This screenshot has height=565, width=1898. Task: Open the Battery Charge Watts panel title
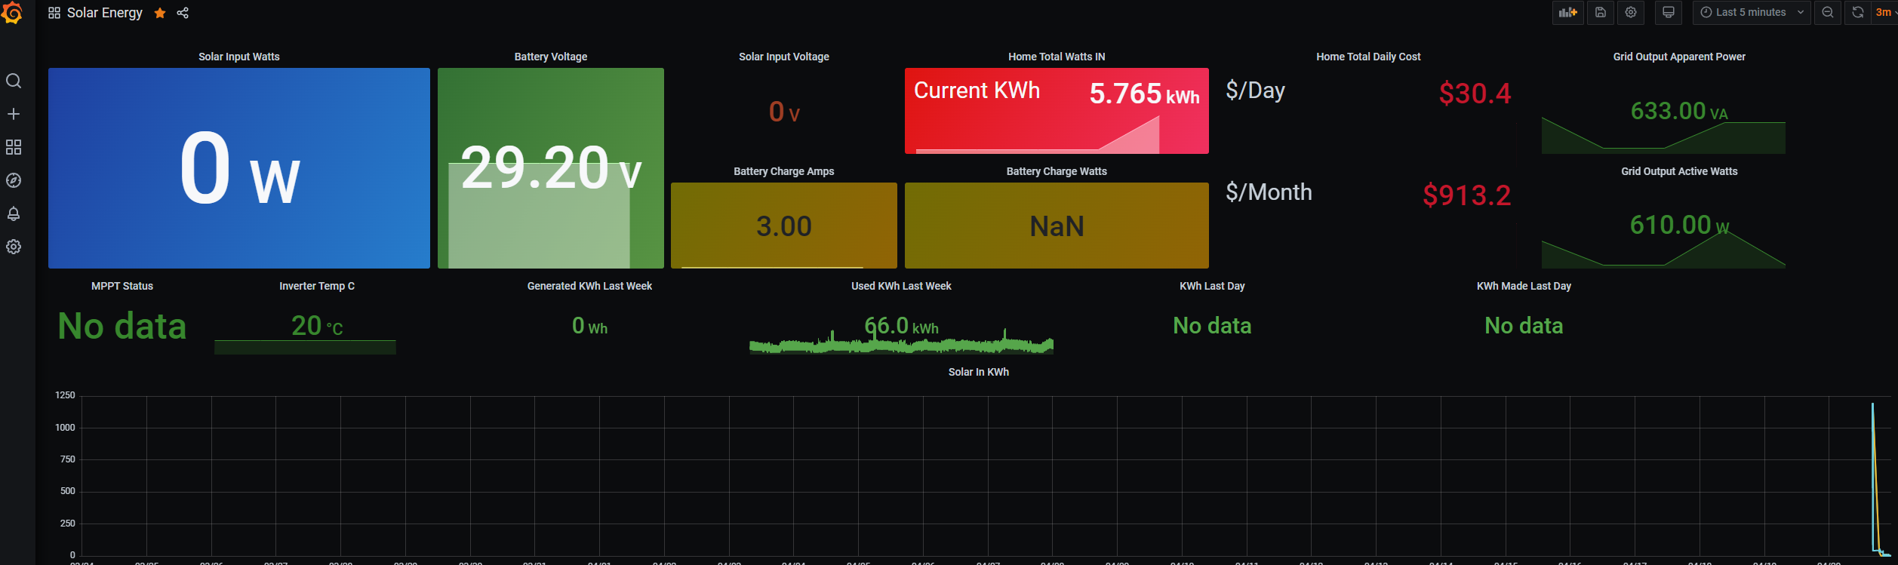1057,171
